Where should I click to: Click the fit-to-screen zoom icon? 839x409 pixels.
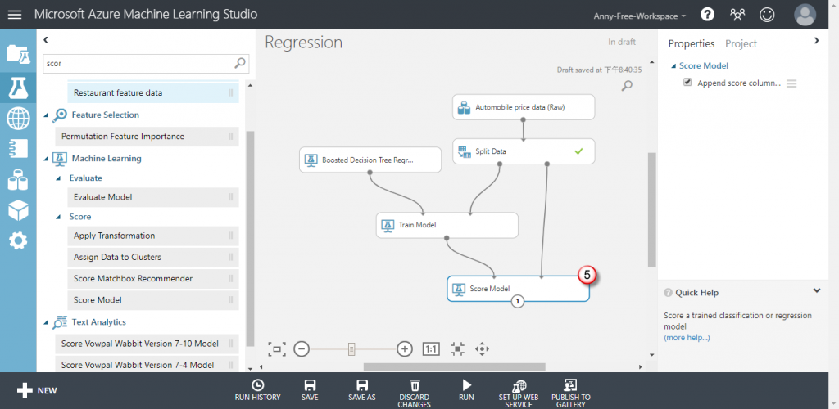277,349
